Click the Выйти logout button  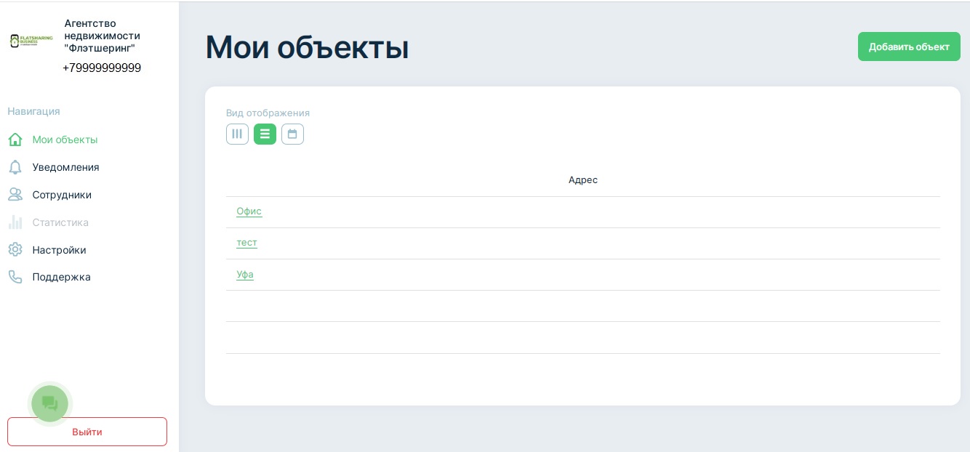87,432
